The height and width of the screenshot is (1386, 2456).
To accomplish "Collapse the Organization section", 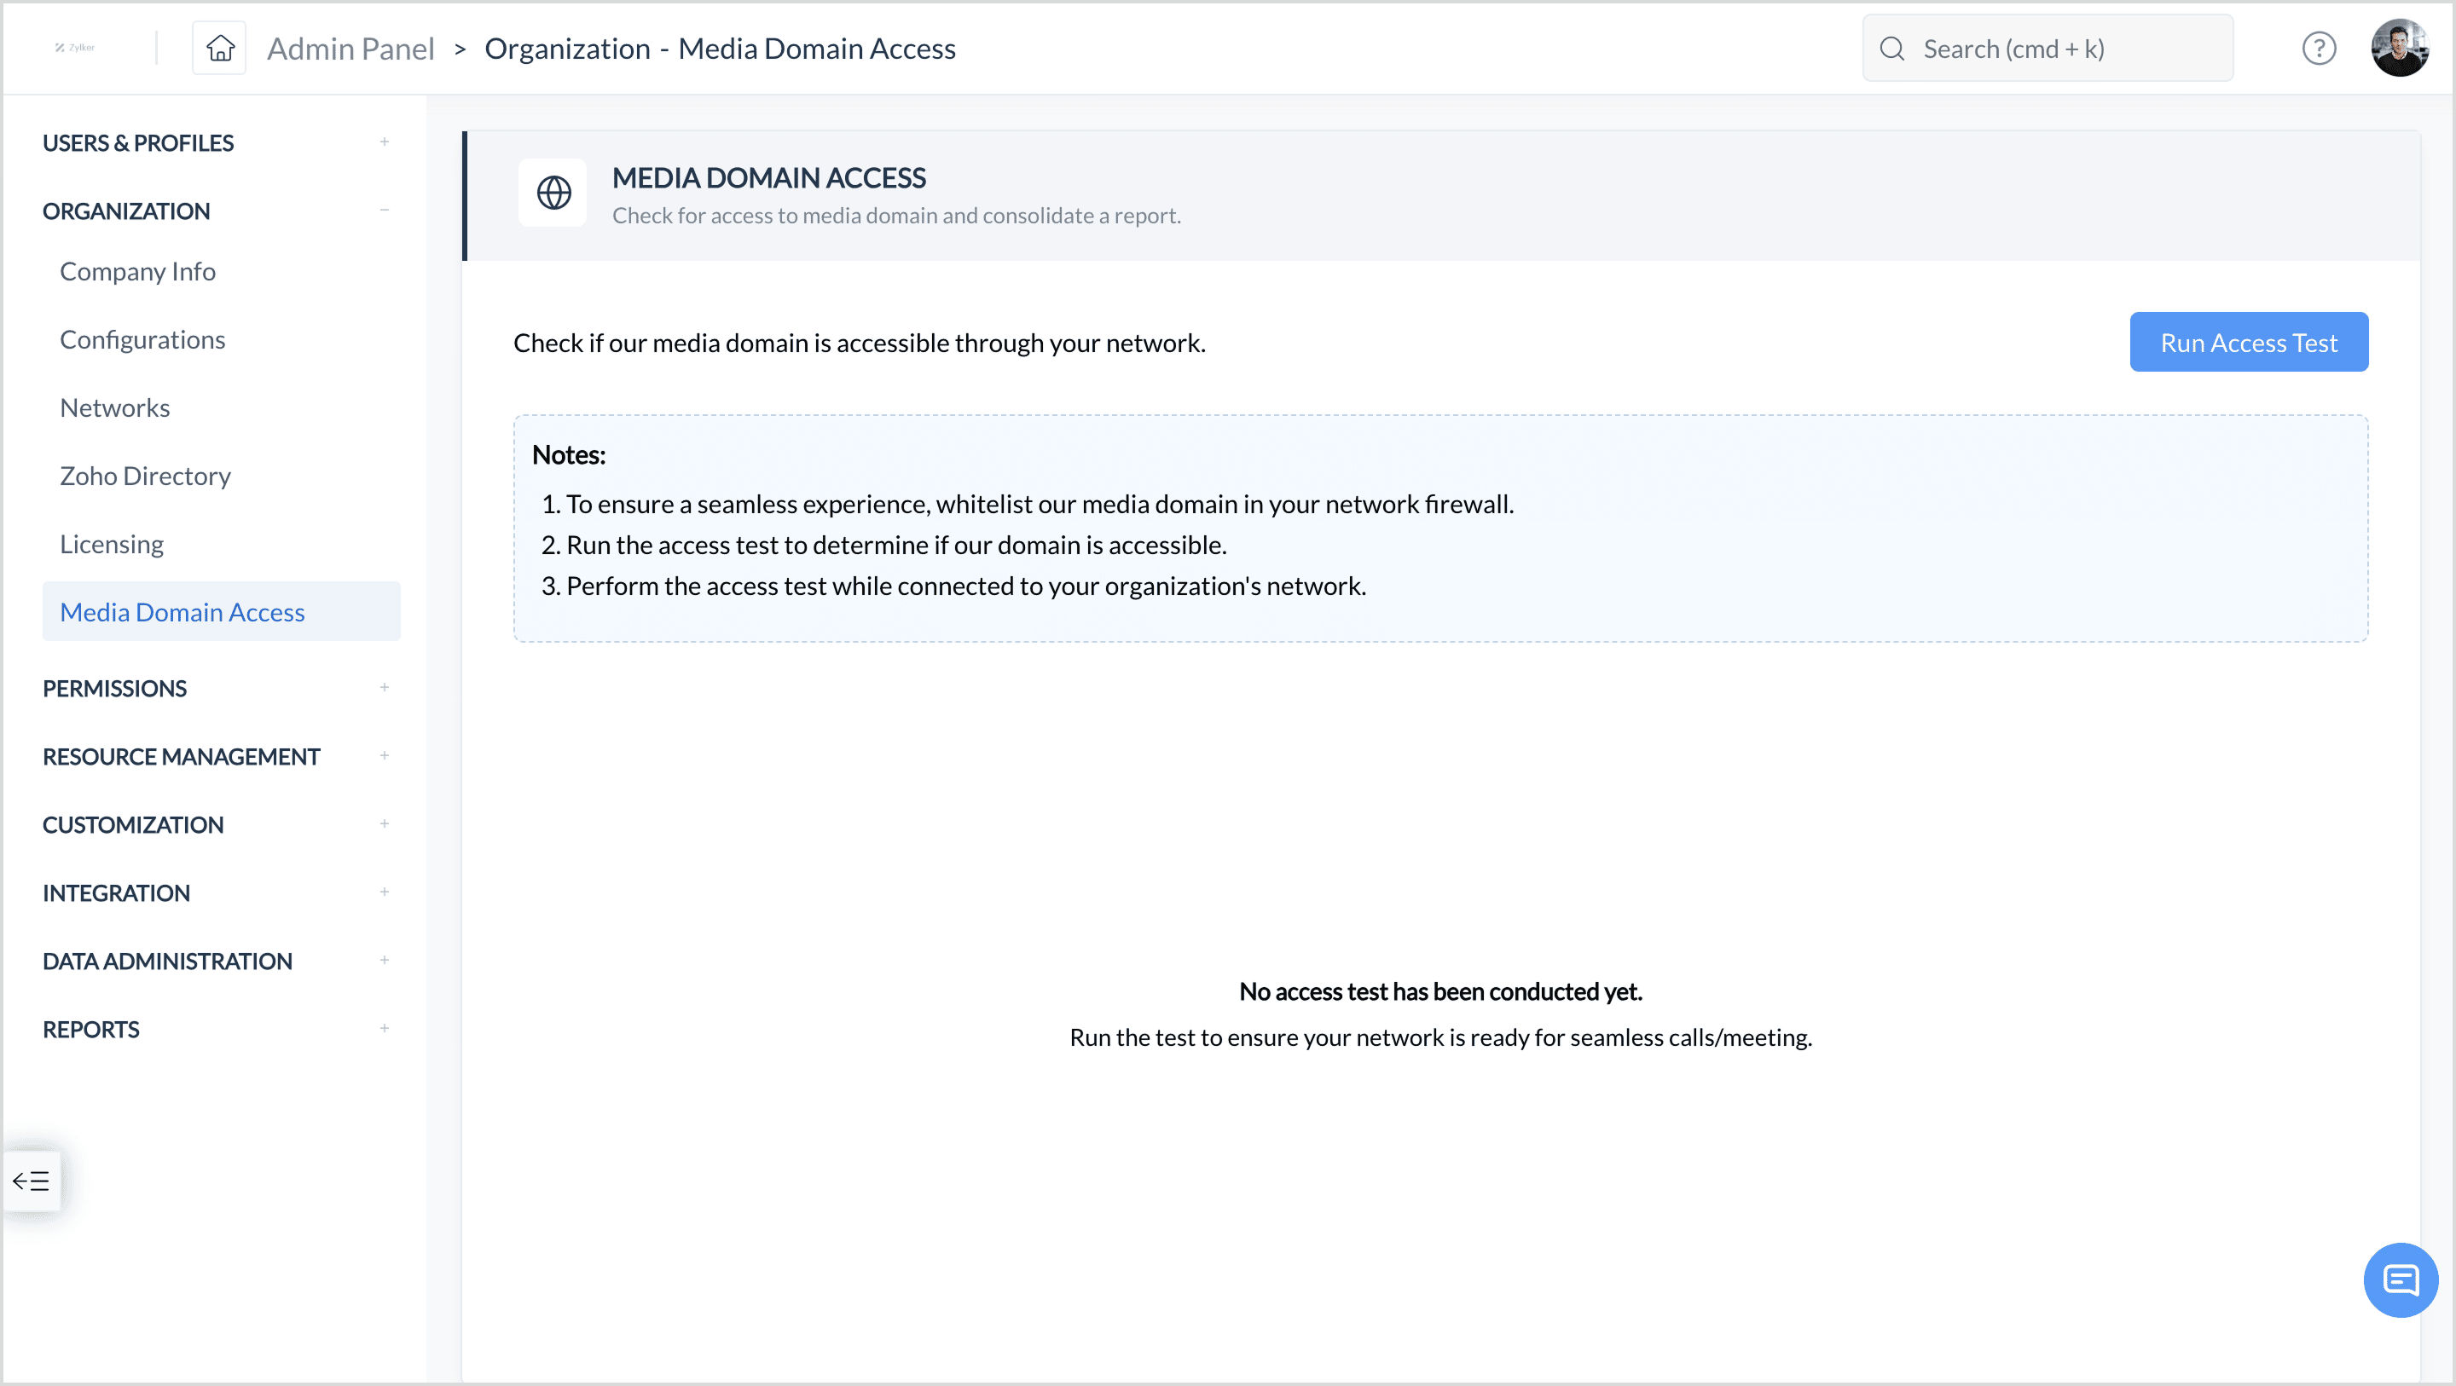I will pos(385,211).
